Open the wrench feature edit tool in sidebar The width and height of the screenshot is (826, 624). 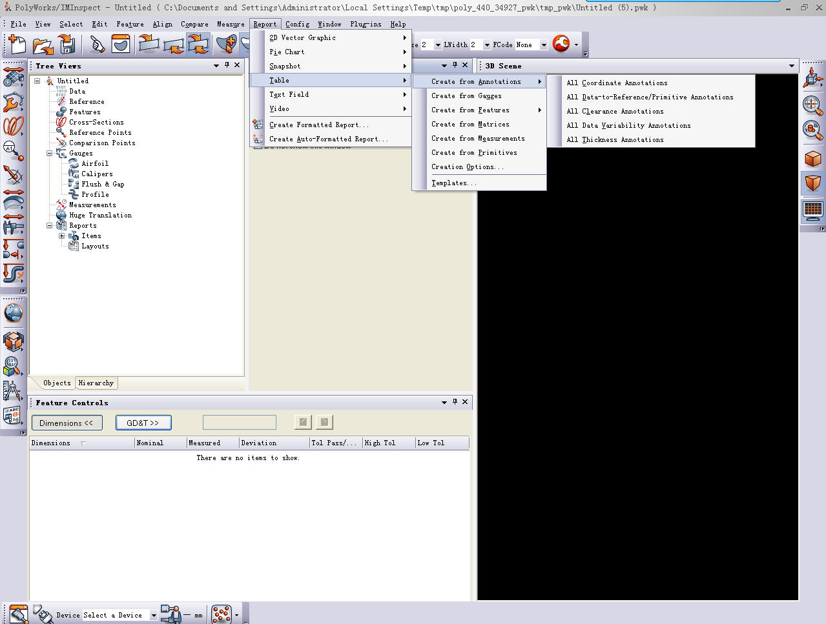click(13, 102)
